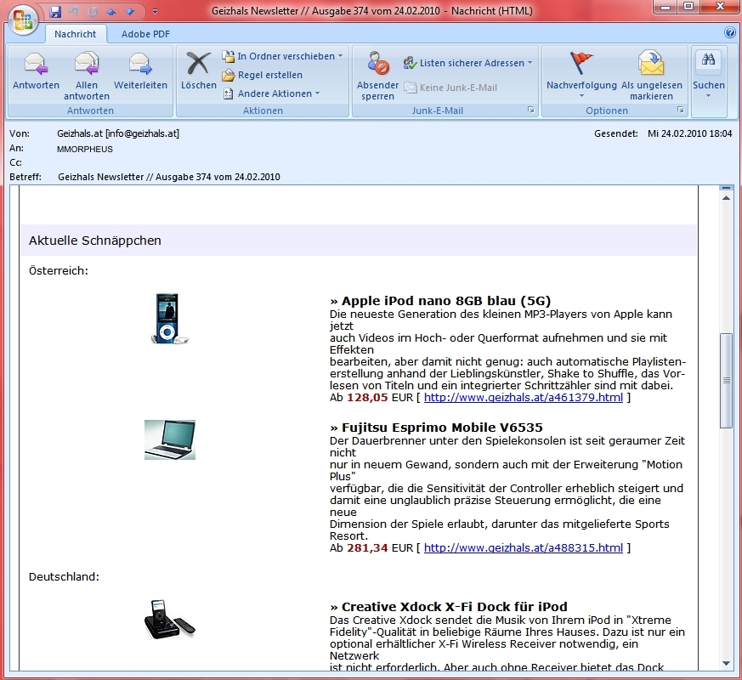Reply with the Antworten button
Viewport: 742px width, 680px height.
[36, 71]
